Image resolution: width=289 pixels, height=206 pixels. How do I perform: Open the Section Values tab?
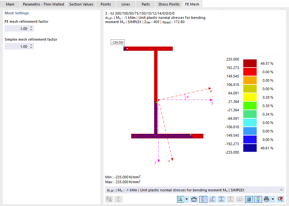[x=81, y=4]
